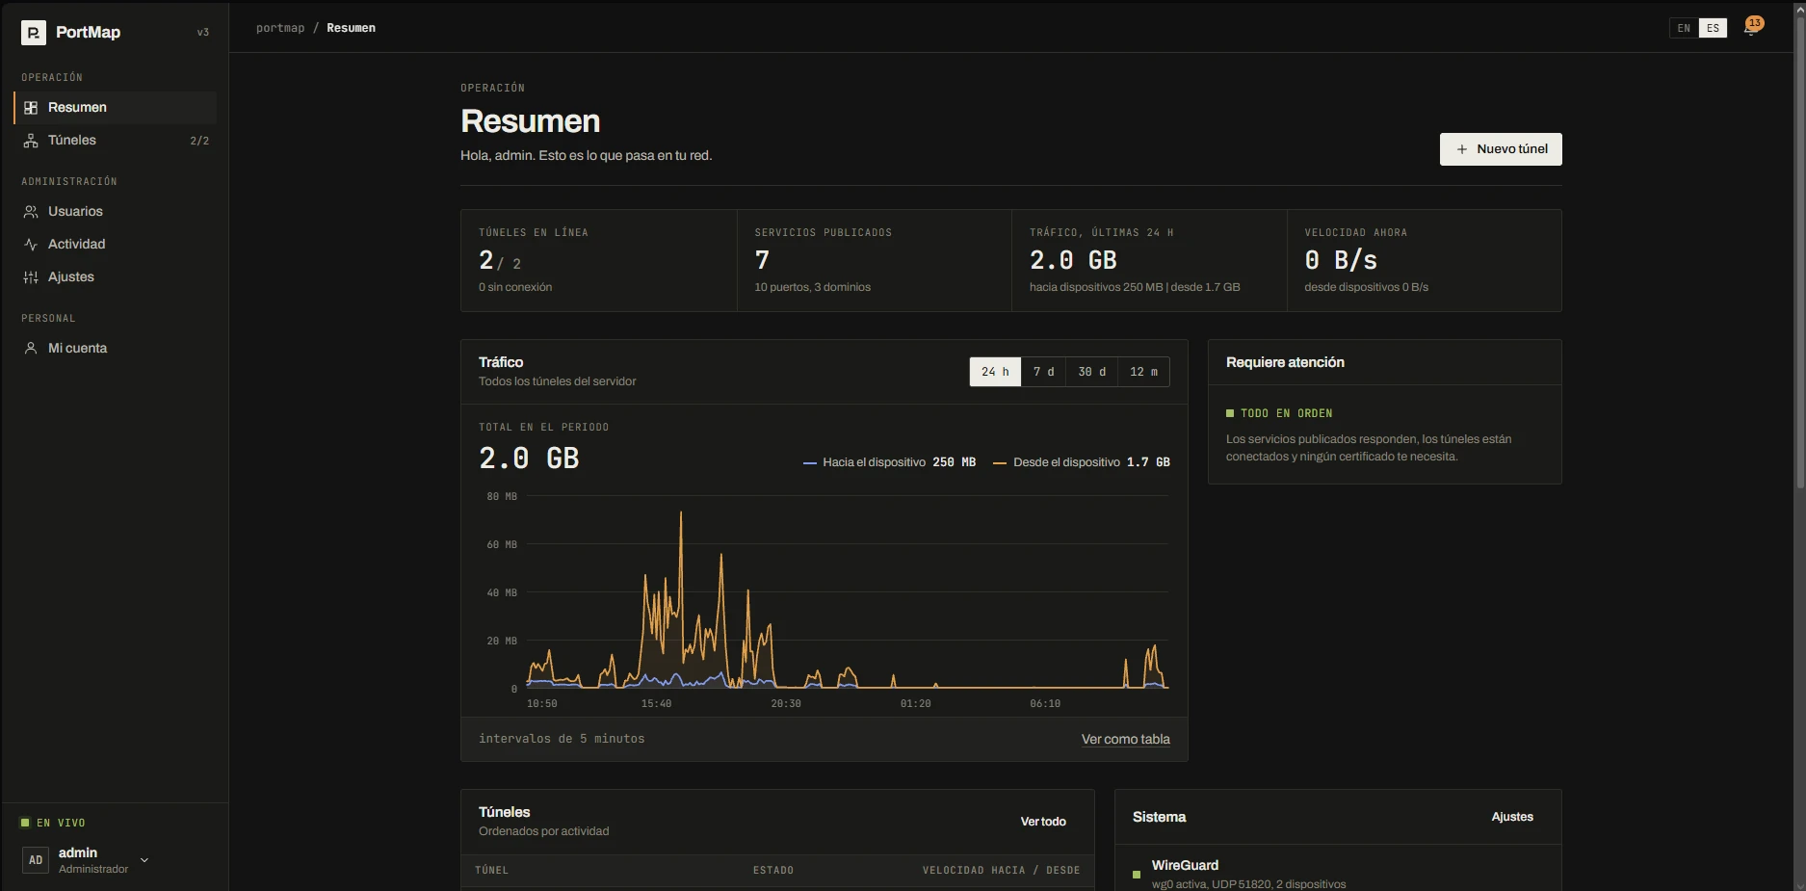Switch language to ES
Screen dimensions: 1806x891
tap(1713, 28)
